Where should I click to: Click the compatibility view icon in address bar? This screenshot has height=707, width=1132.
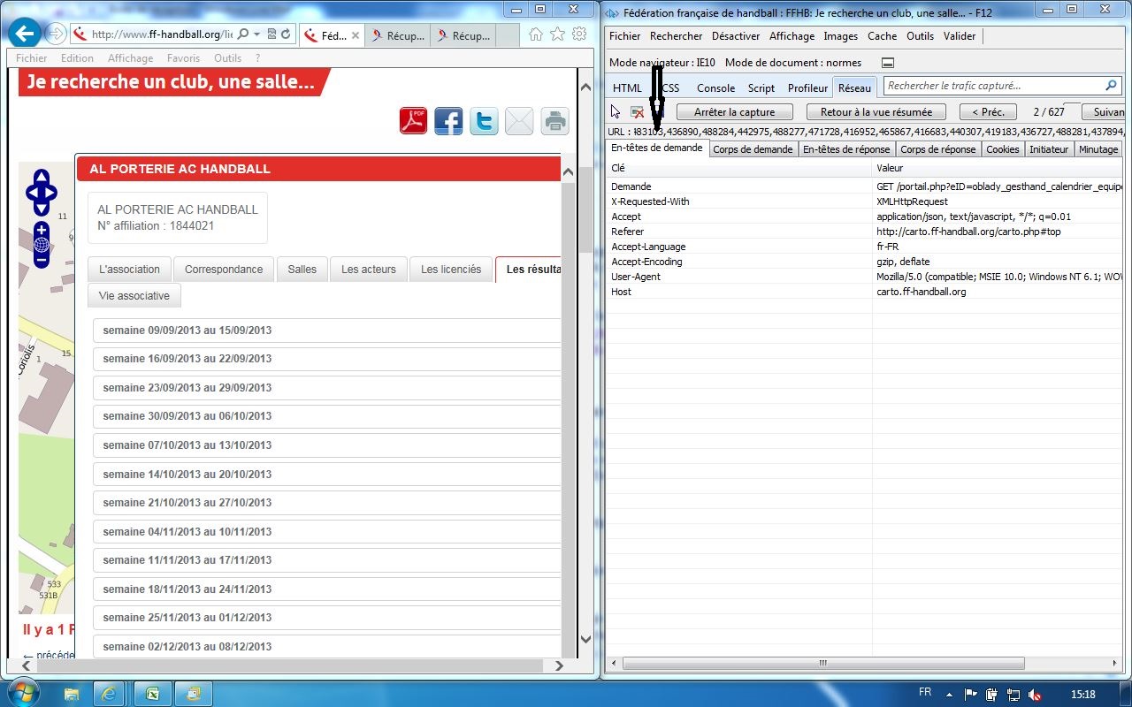click(x=272, y=34)
